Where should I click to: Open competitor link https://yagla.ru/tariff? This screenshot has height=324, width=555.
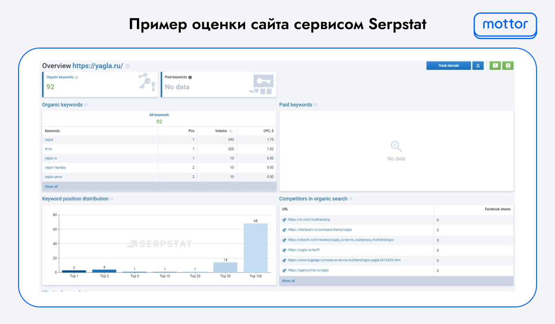pyautogui.click(x=303, y=250)
